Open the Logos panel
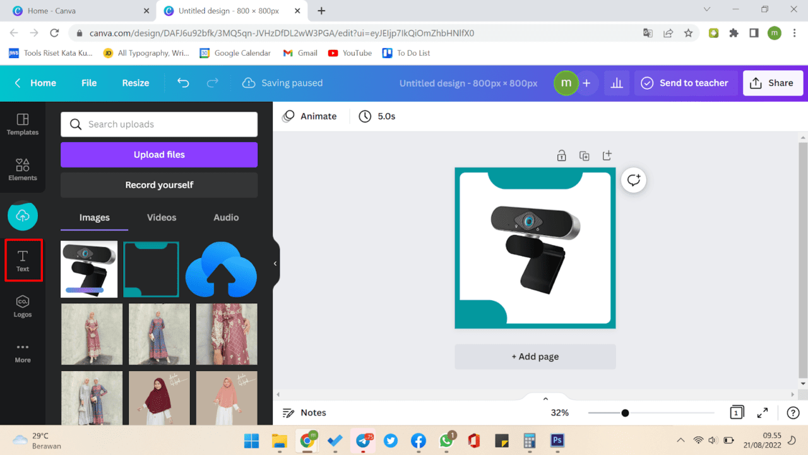The image size is (808, 455). pyautogui.click(x=22, y=307)
